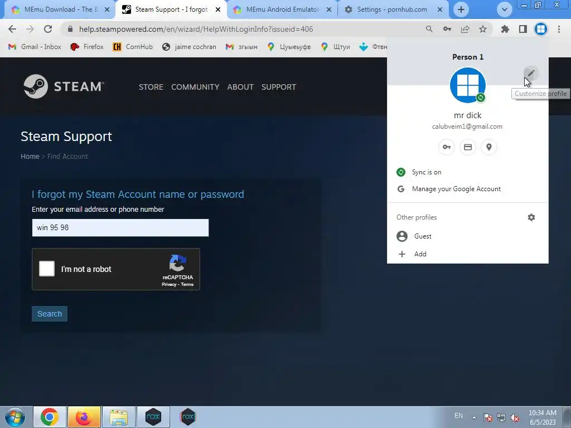
Task: Click the Home breadcrumb link
Action: (30, 157)
